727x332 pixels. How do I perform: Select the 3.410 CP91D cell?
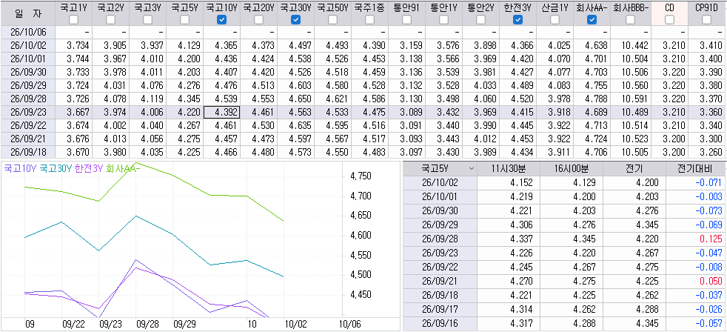[x=706, y=45]
